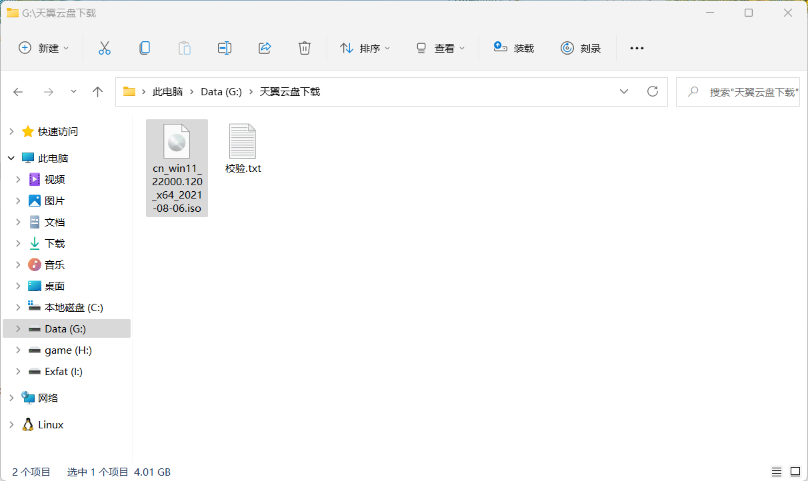Open 文档 folder in sidebar
Screen dimensions: 808x481
coord(55,223)
